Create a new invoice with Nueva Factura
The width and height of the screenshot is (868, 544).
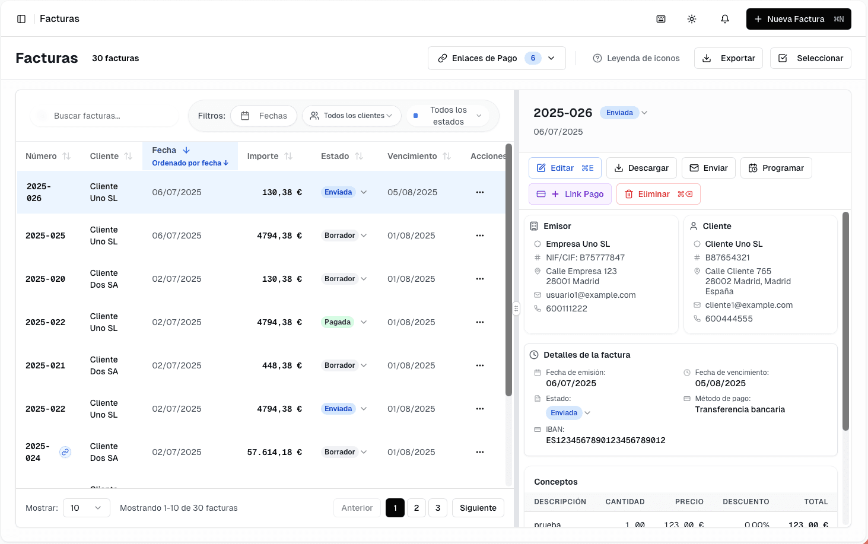798,19
